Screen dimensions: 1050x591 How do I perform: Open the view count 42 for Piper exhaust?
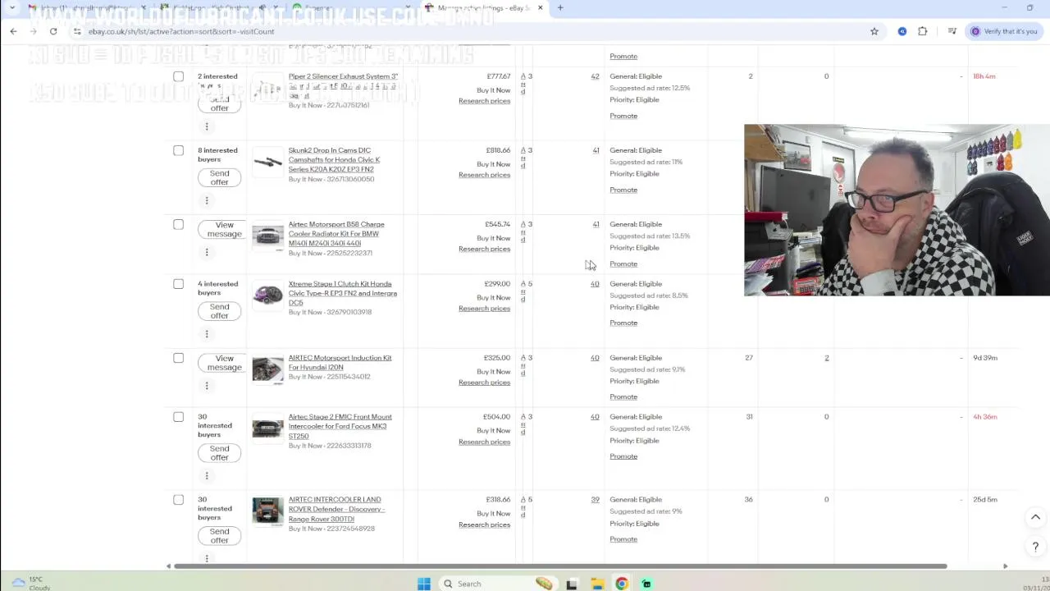click(x=595, y=76)
